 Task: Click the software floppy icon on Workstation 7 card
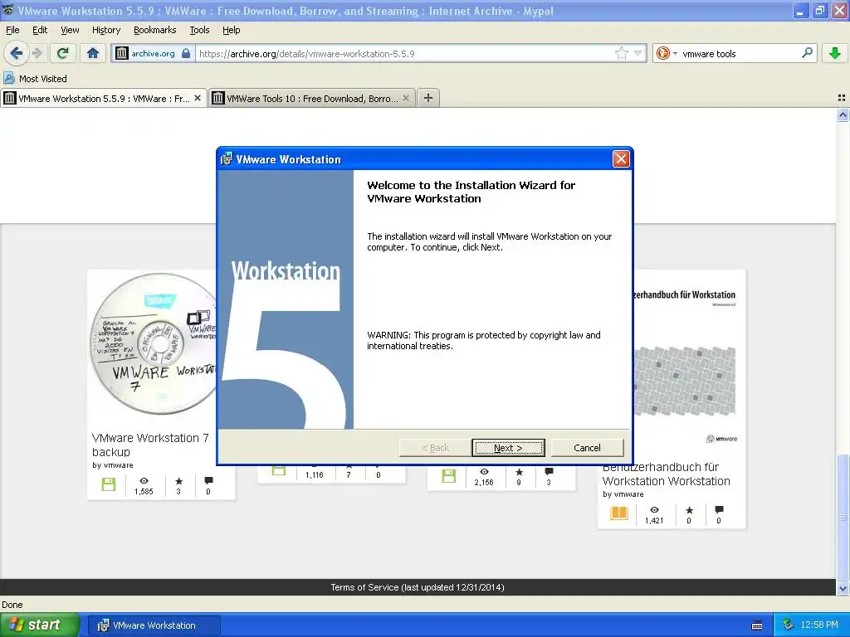(x=109, y=484)
